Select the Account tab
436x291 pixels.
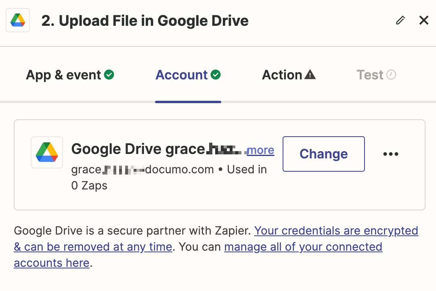pyautogui.click(x=188, y=75)
